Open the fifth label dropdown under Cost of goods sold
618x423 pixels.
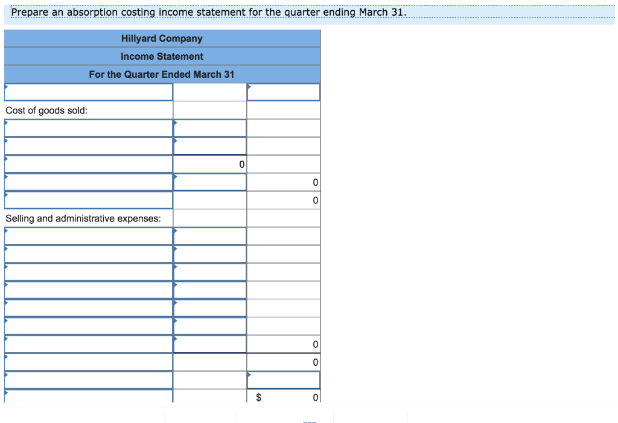88,200
